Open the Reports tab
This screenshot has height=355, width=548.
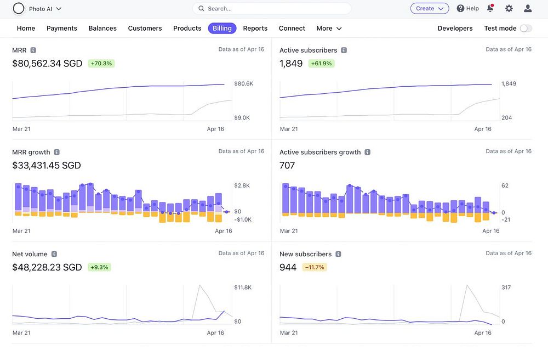point(255,29)
